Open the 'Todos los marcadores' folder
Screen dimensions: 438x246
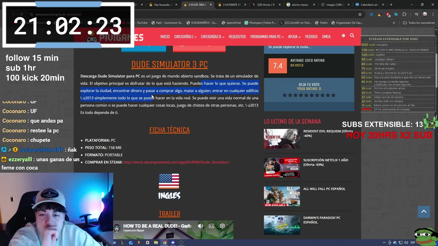coord(419,23)
